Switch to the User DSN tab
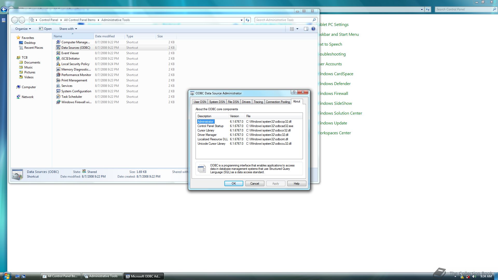Image resolution: width=498 pixels, height=280 pixels. point(200,102)
